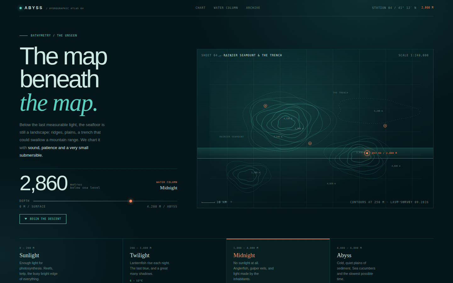Click the Begin the Descent button
Image resolution: width=453 pixels, height=283 pixels.
pos(43,219)
